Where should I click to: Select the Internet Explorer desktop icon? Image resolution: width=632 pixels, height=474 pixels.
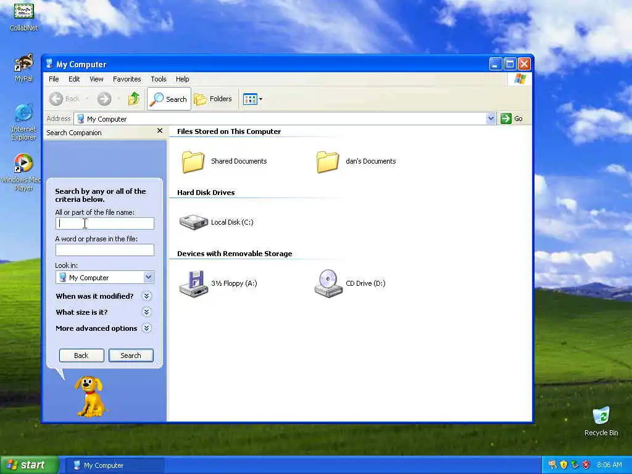(x=23, y=122)
